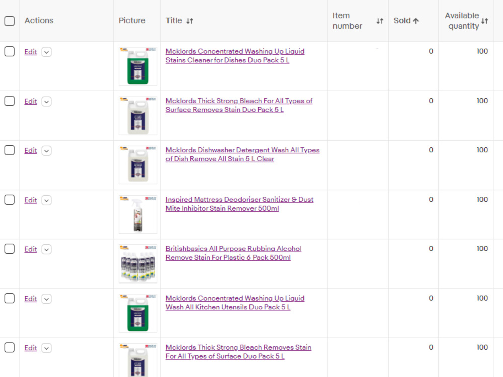Tick checkbox for Bleach Surface Removes Stain row
This screenshot has height=377, width=503.
[x=9, y=101]
